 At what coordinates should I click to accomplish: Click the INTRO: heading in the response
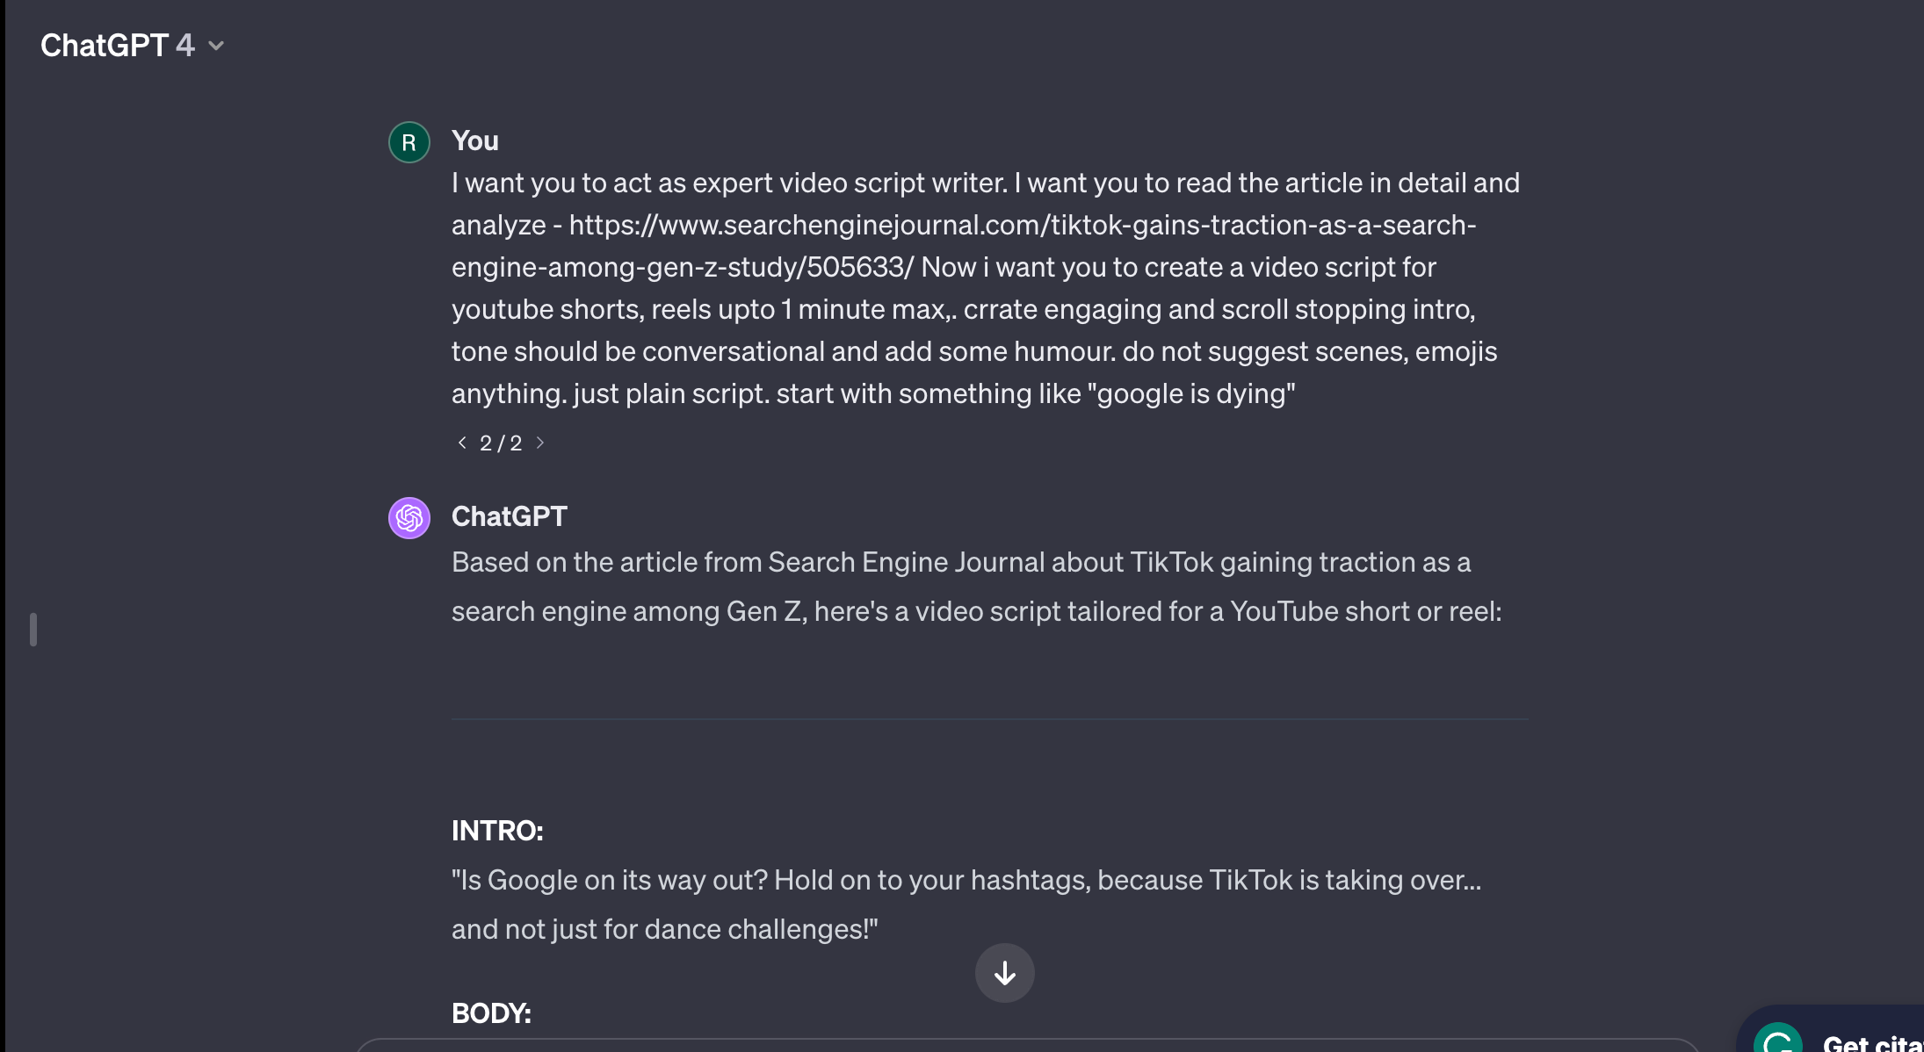pyautogui.click(x=497, y=831)
